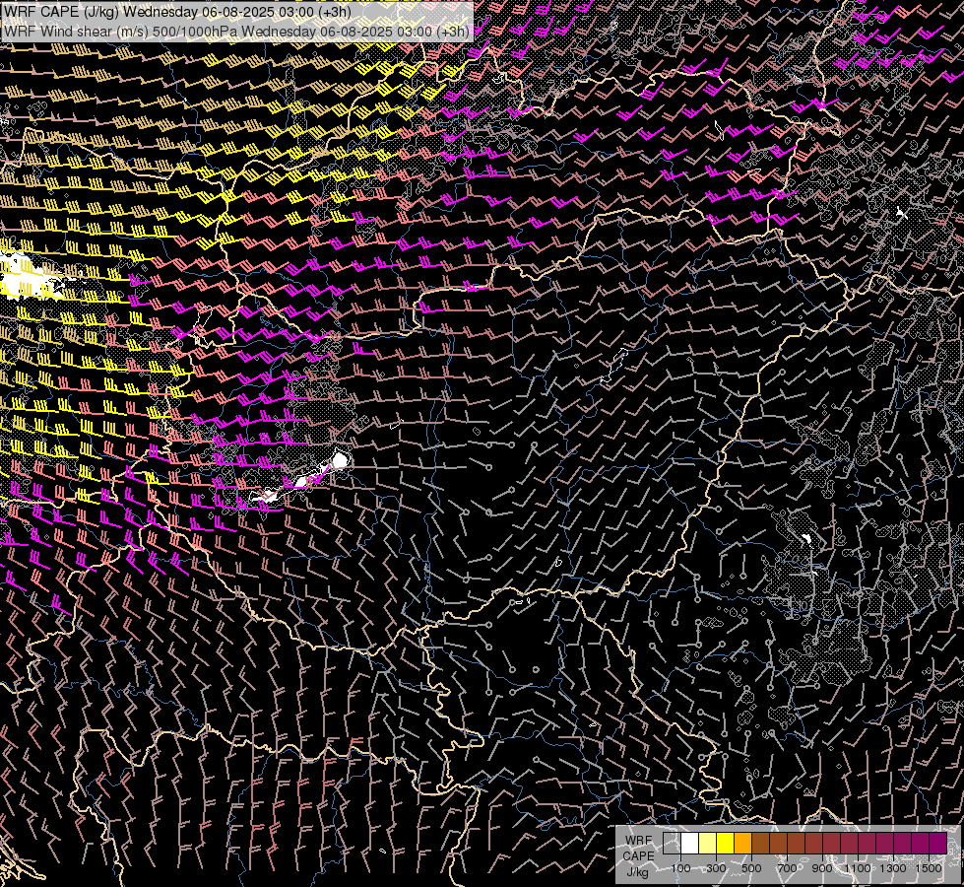Click the legend value '700'
Screen dimensions: 964x887
pyautogui.click(x=787, y=868)
